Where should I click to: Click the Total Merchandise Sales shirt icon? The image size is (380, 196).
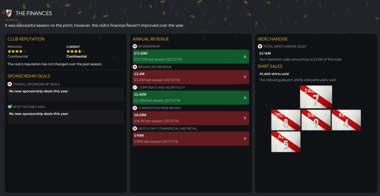[260, 47]
